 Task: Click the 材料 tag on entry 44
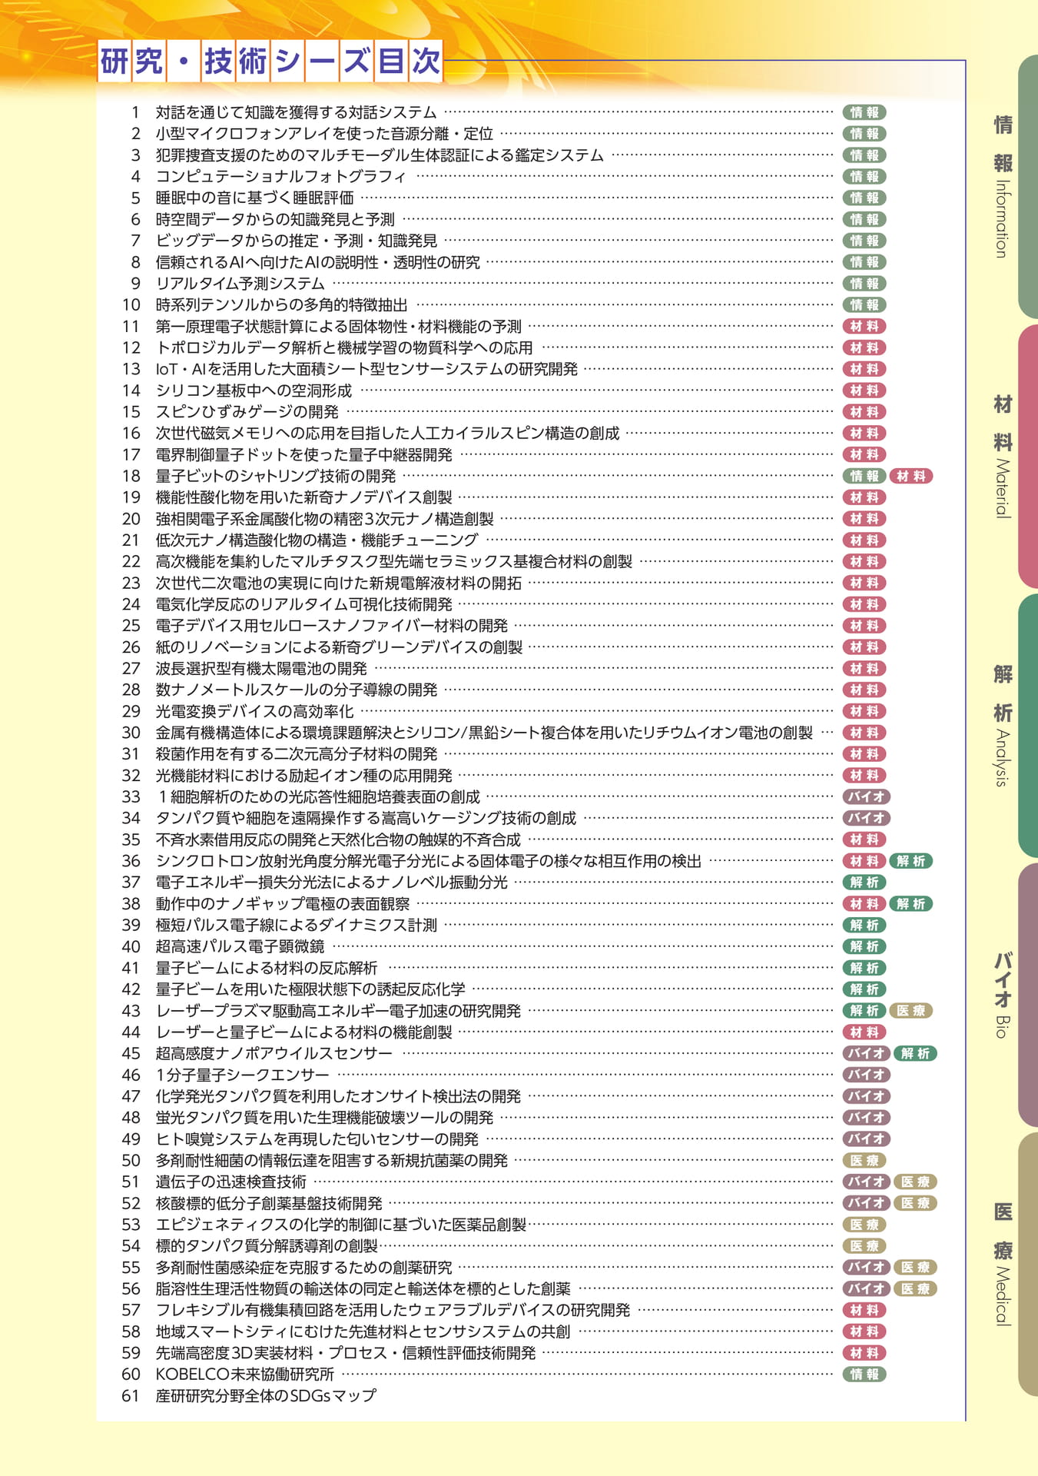[864, 1033]
